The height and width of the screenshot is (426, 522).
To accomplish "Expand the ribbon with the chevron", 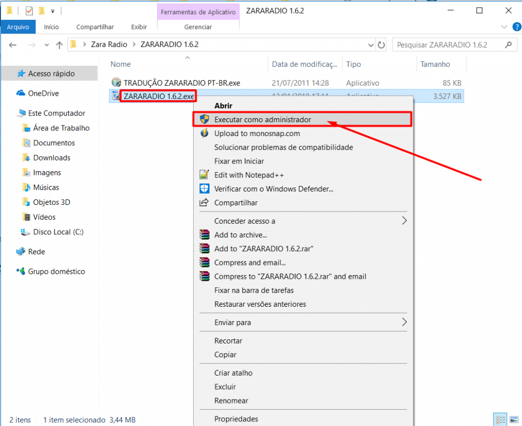I will pyautogui.click(x=504, y=27).
